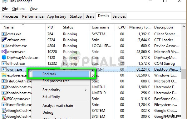Viewport: 187px width, 119px height.
Task: Click the FastStone Ca... description
Action: point(166,99)
